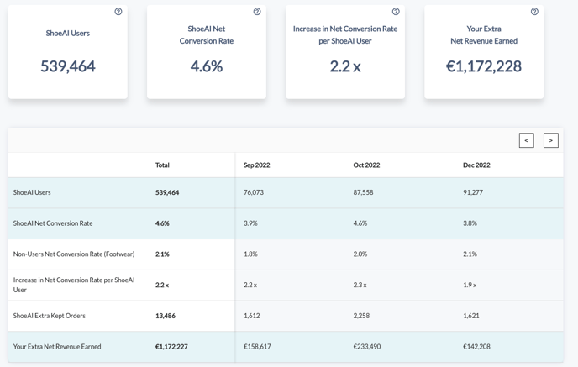Click the €1,172,228 revenue card value
The height and width of the screenshot is (367, 578).
[x=484, y=66]
